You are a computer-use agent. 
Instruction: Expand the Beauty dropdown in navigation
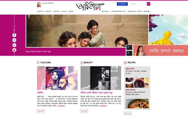(x=49, y=11)
